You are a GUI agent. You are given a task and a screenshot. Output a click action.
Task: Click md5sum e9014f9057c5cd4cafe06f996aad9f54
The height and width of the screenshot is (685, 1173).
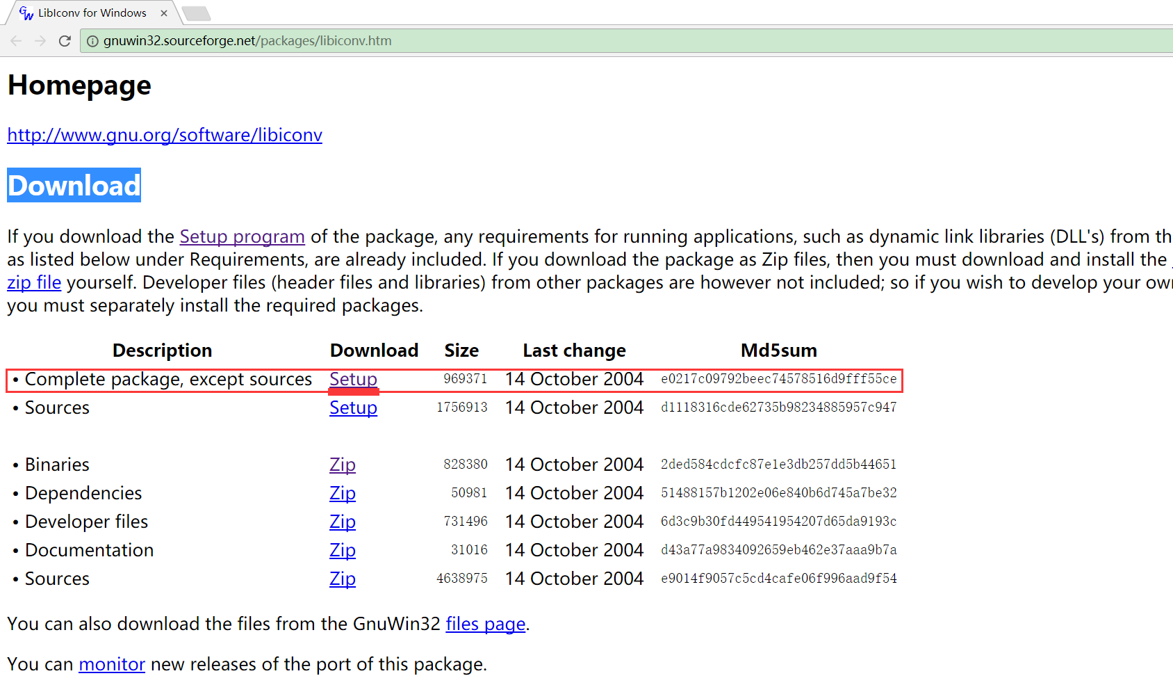tap(779, 579)
